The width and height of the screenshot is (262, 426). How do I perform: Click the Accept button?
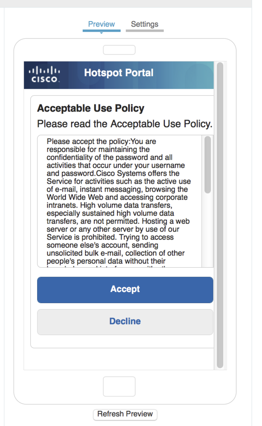coord(125,290)
